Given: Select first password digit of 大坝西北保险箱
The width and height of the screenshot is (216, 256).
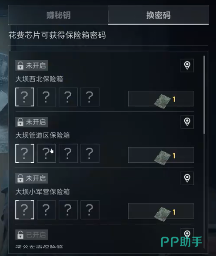Looking at the screenshot, I should point(25,97).
